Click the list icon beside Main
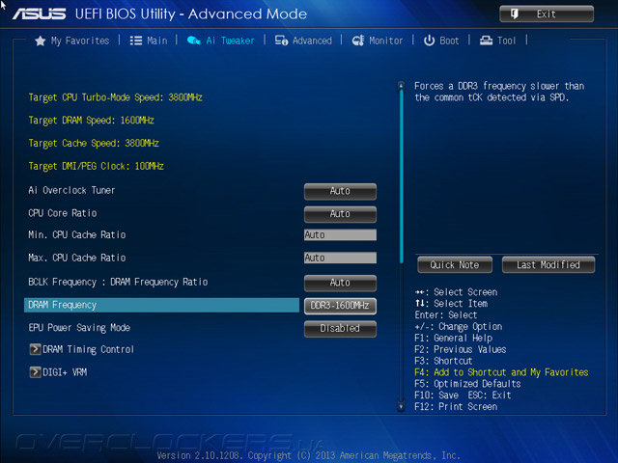618x463 pixels. coord(136,41)
